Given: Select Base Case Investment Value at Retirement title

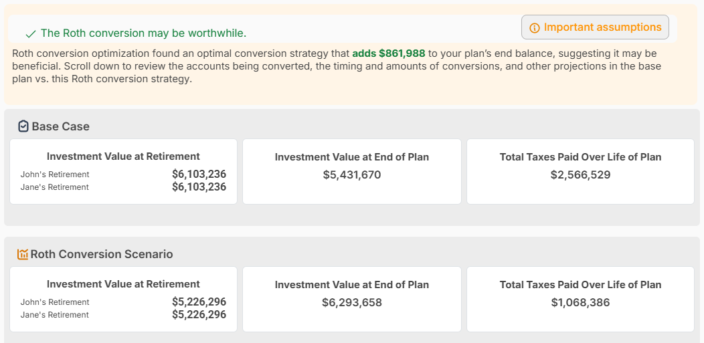Looking at the screenshot, I should pos(123,156).
